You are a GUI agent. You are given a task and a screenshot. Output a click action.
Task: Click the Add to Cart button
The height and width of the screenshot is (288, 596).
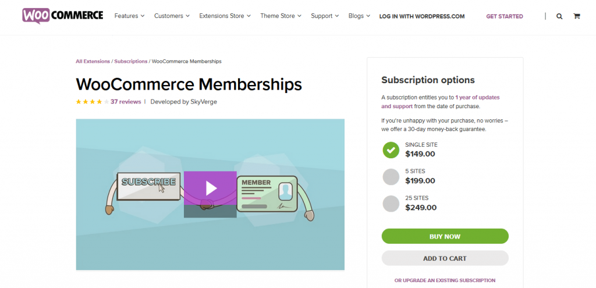(445, 258)
